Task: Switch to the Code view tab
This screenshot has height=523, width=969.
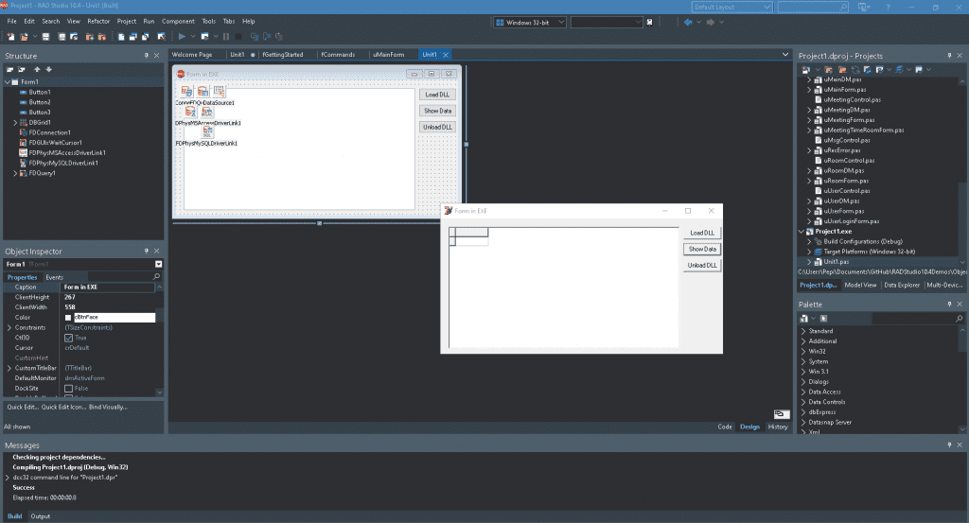Action: click(725, 427)
